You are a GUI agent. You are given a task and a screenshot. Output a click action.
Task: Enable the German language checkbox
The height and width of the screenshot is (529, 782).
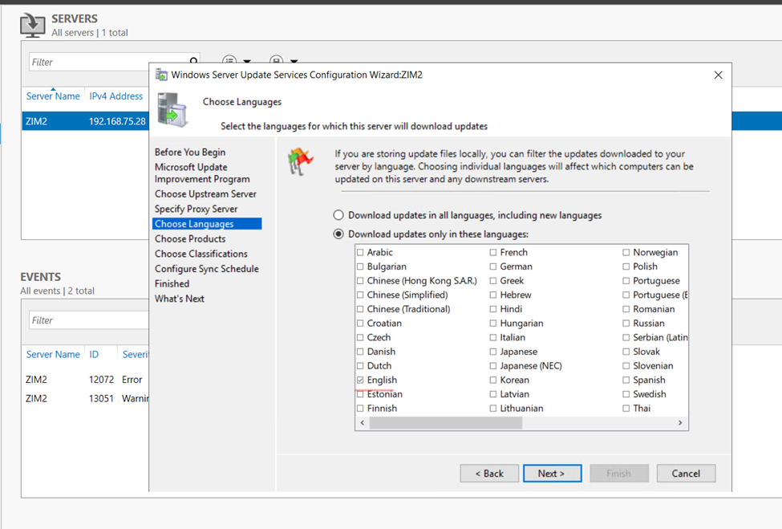point(493,267)
